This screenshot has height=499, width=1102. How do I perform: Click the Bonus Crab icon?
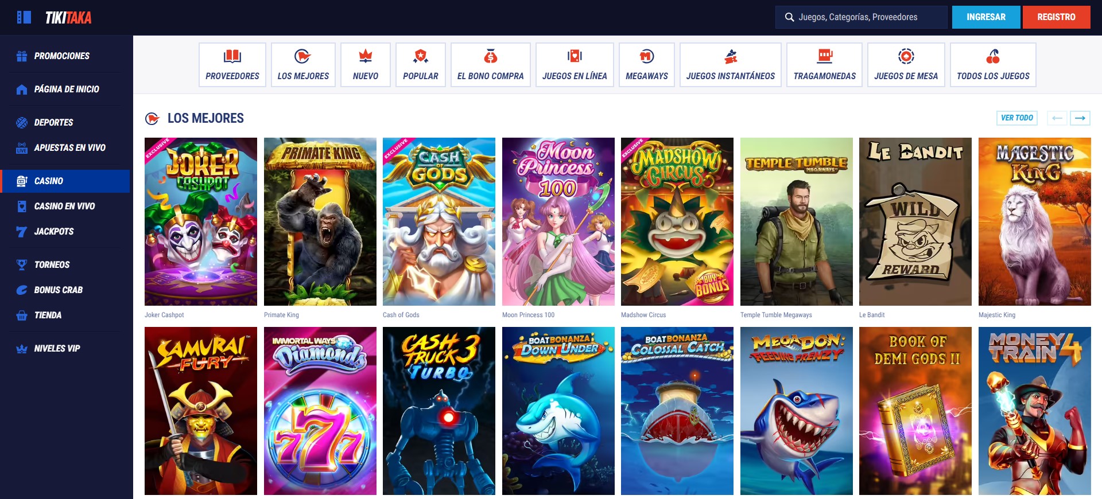click(22, 290)
